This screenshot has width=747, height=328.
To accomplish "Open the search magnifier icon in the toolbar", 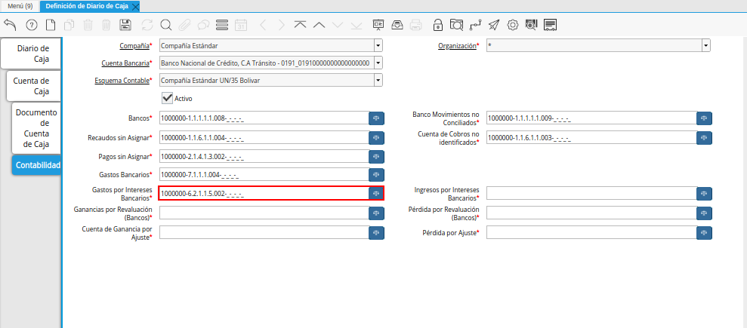I will [x=165, y=25].
